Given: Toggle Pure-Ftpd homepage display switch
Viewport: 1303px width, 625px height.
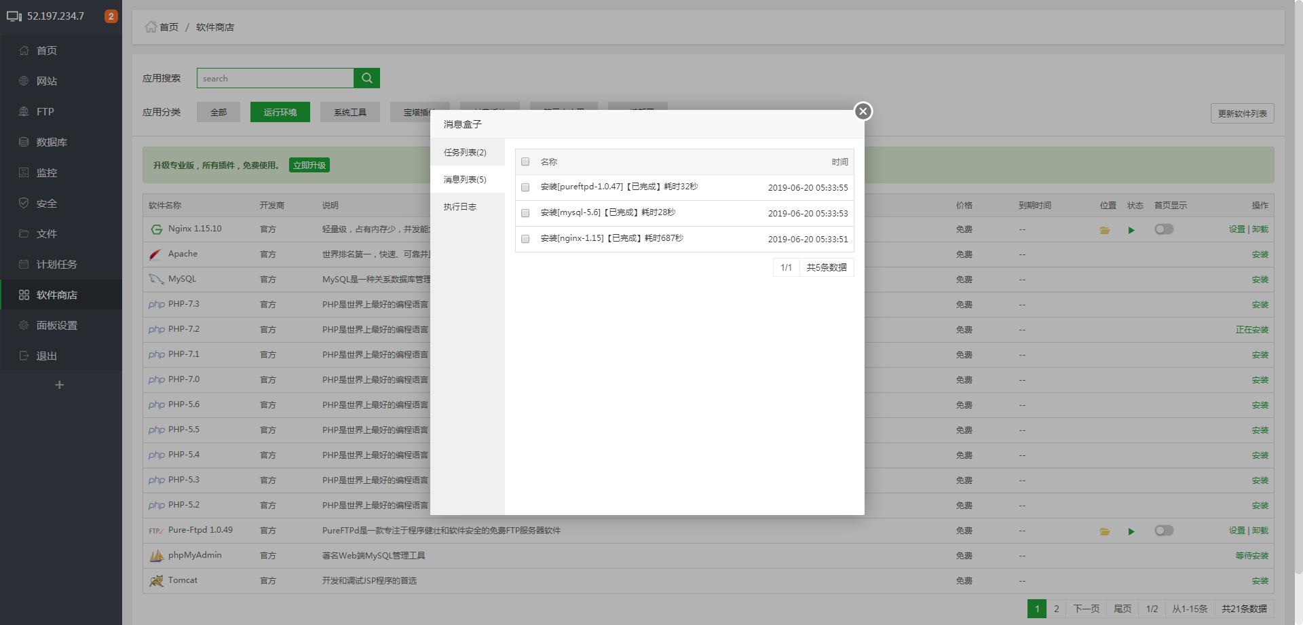Looking at the screenshot, I should [x=1163, y=531].
